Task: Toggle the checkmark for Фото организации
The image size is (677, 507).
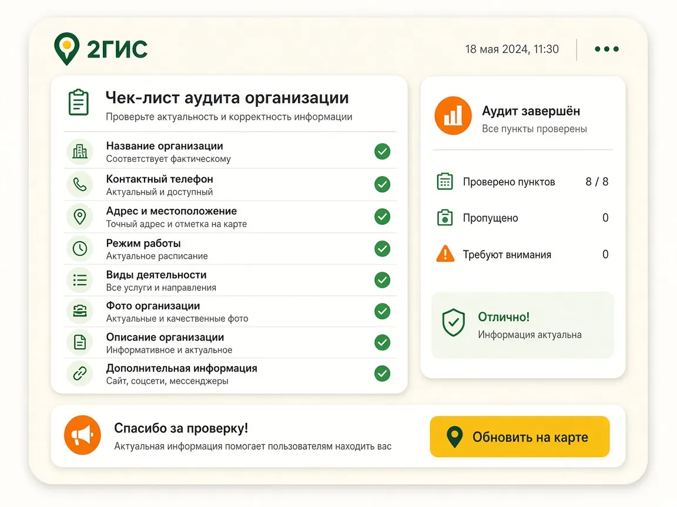Action: point(382,311)
